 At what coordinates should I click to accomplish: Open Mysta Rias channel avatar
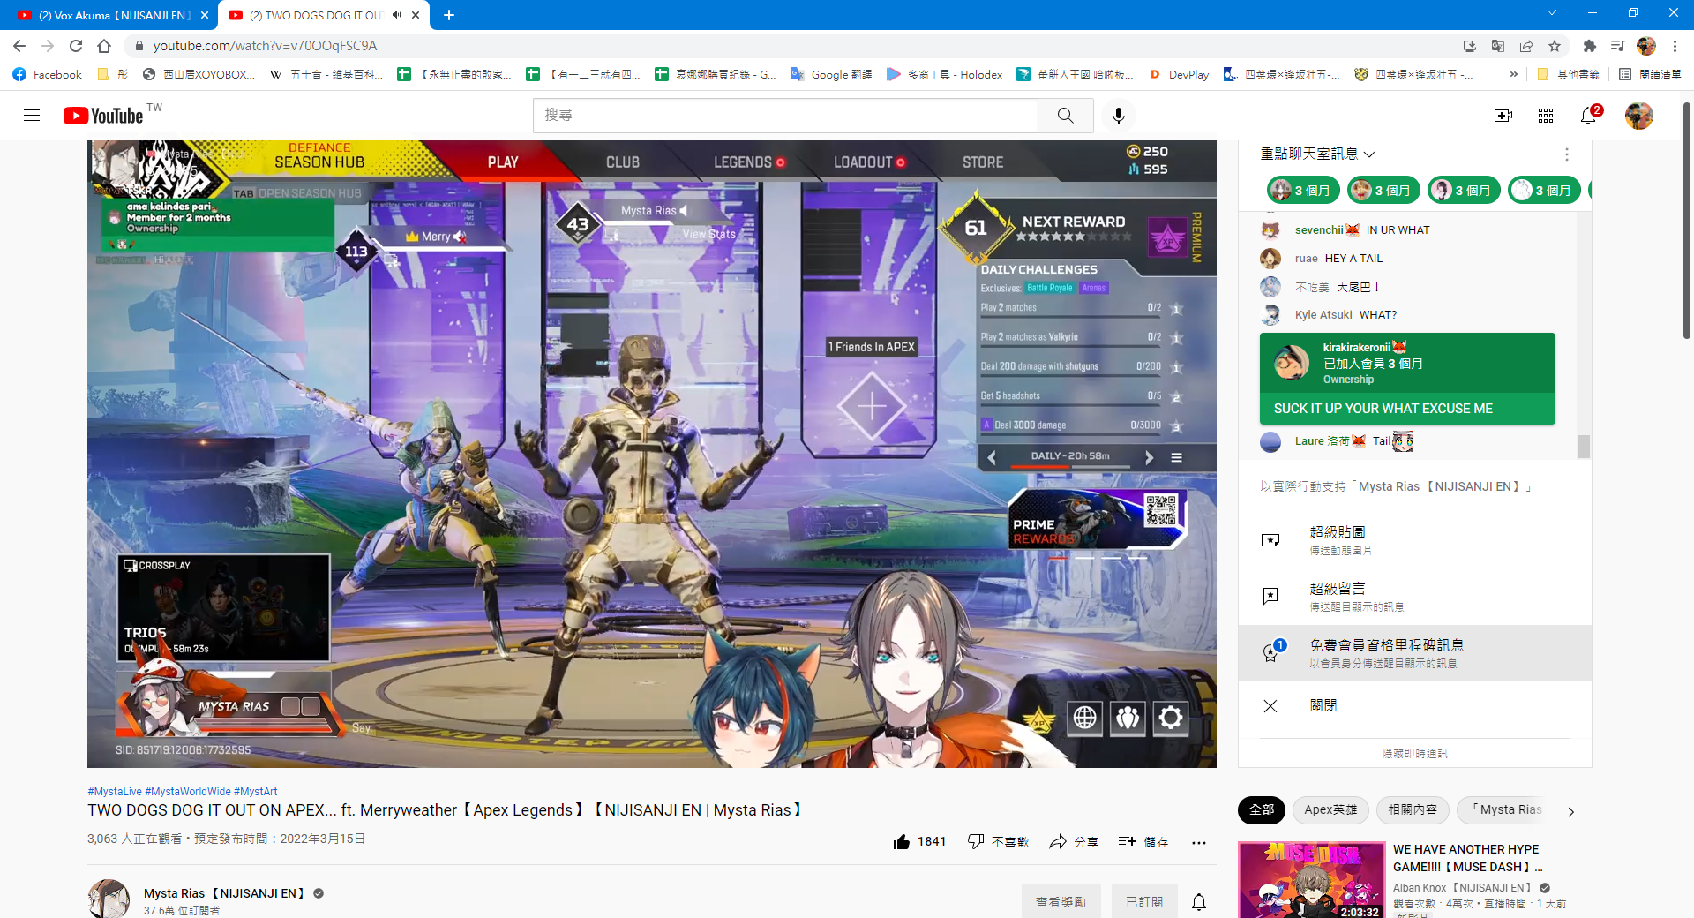click(x=109, y=899)
